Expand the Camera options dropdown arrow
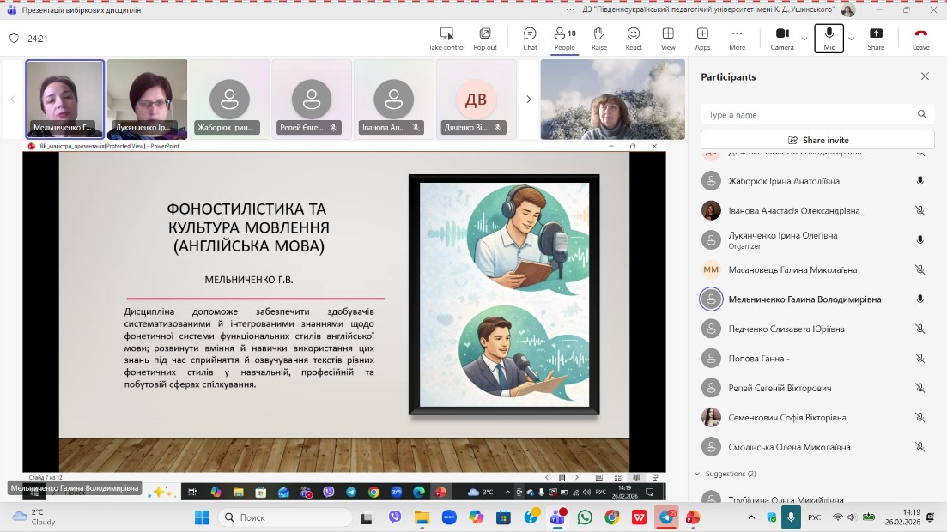The image size is (947, 532). 804,39
